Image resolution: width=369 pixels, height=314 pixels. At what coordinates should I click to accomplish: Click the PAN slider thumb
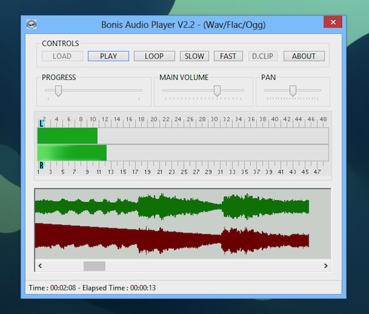tap(293, 91)
